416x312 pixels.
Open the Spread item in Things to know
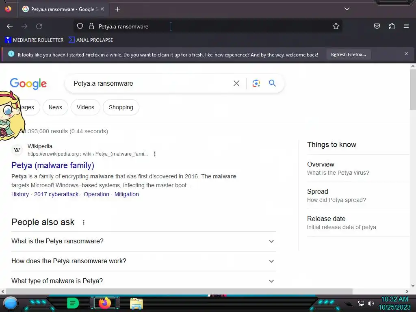pyautogui.click(x=358, y=195)
